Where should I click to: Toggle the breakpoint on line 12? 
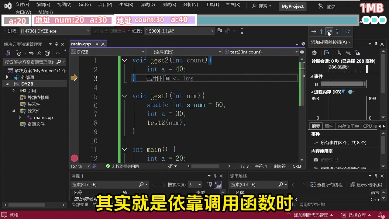pos(74,158)
